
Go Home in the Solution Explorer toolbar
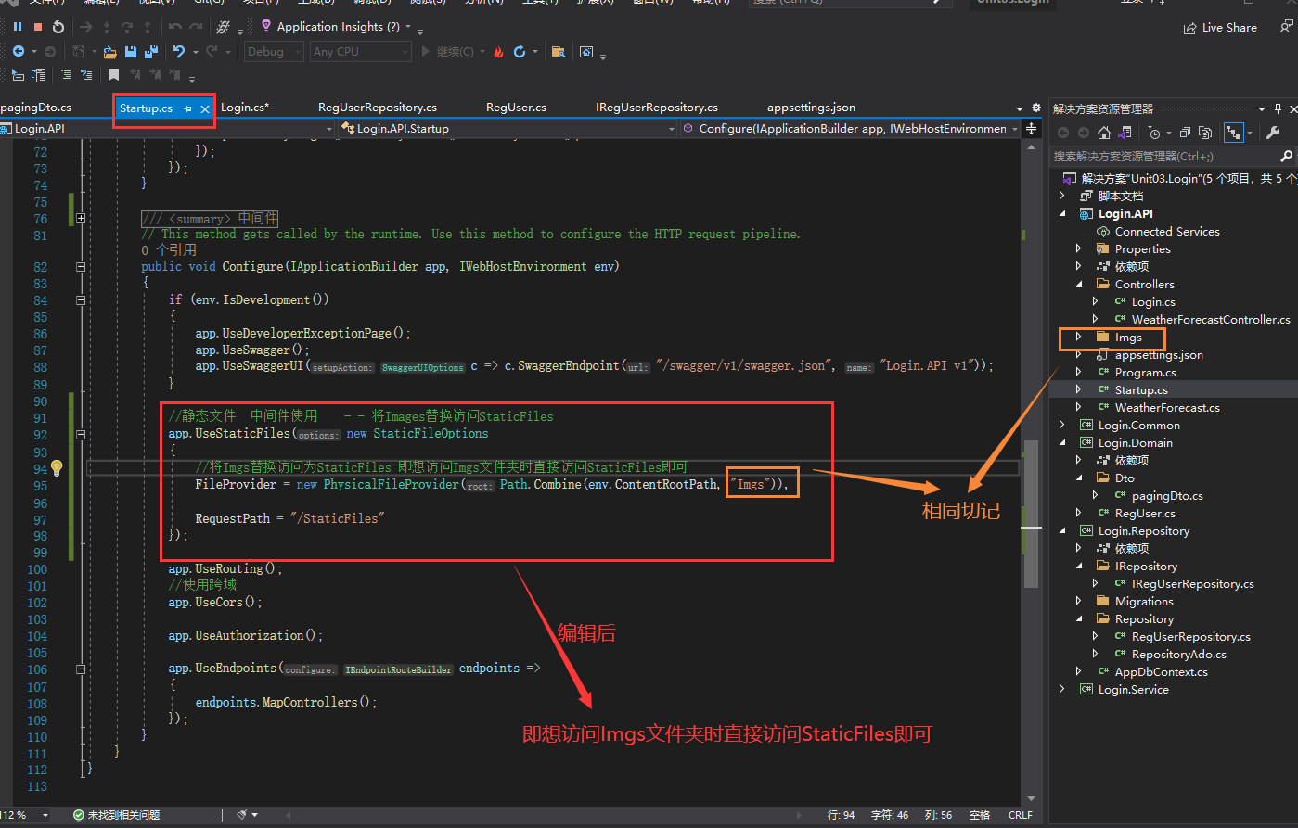(1104, 133)
